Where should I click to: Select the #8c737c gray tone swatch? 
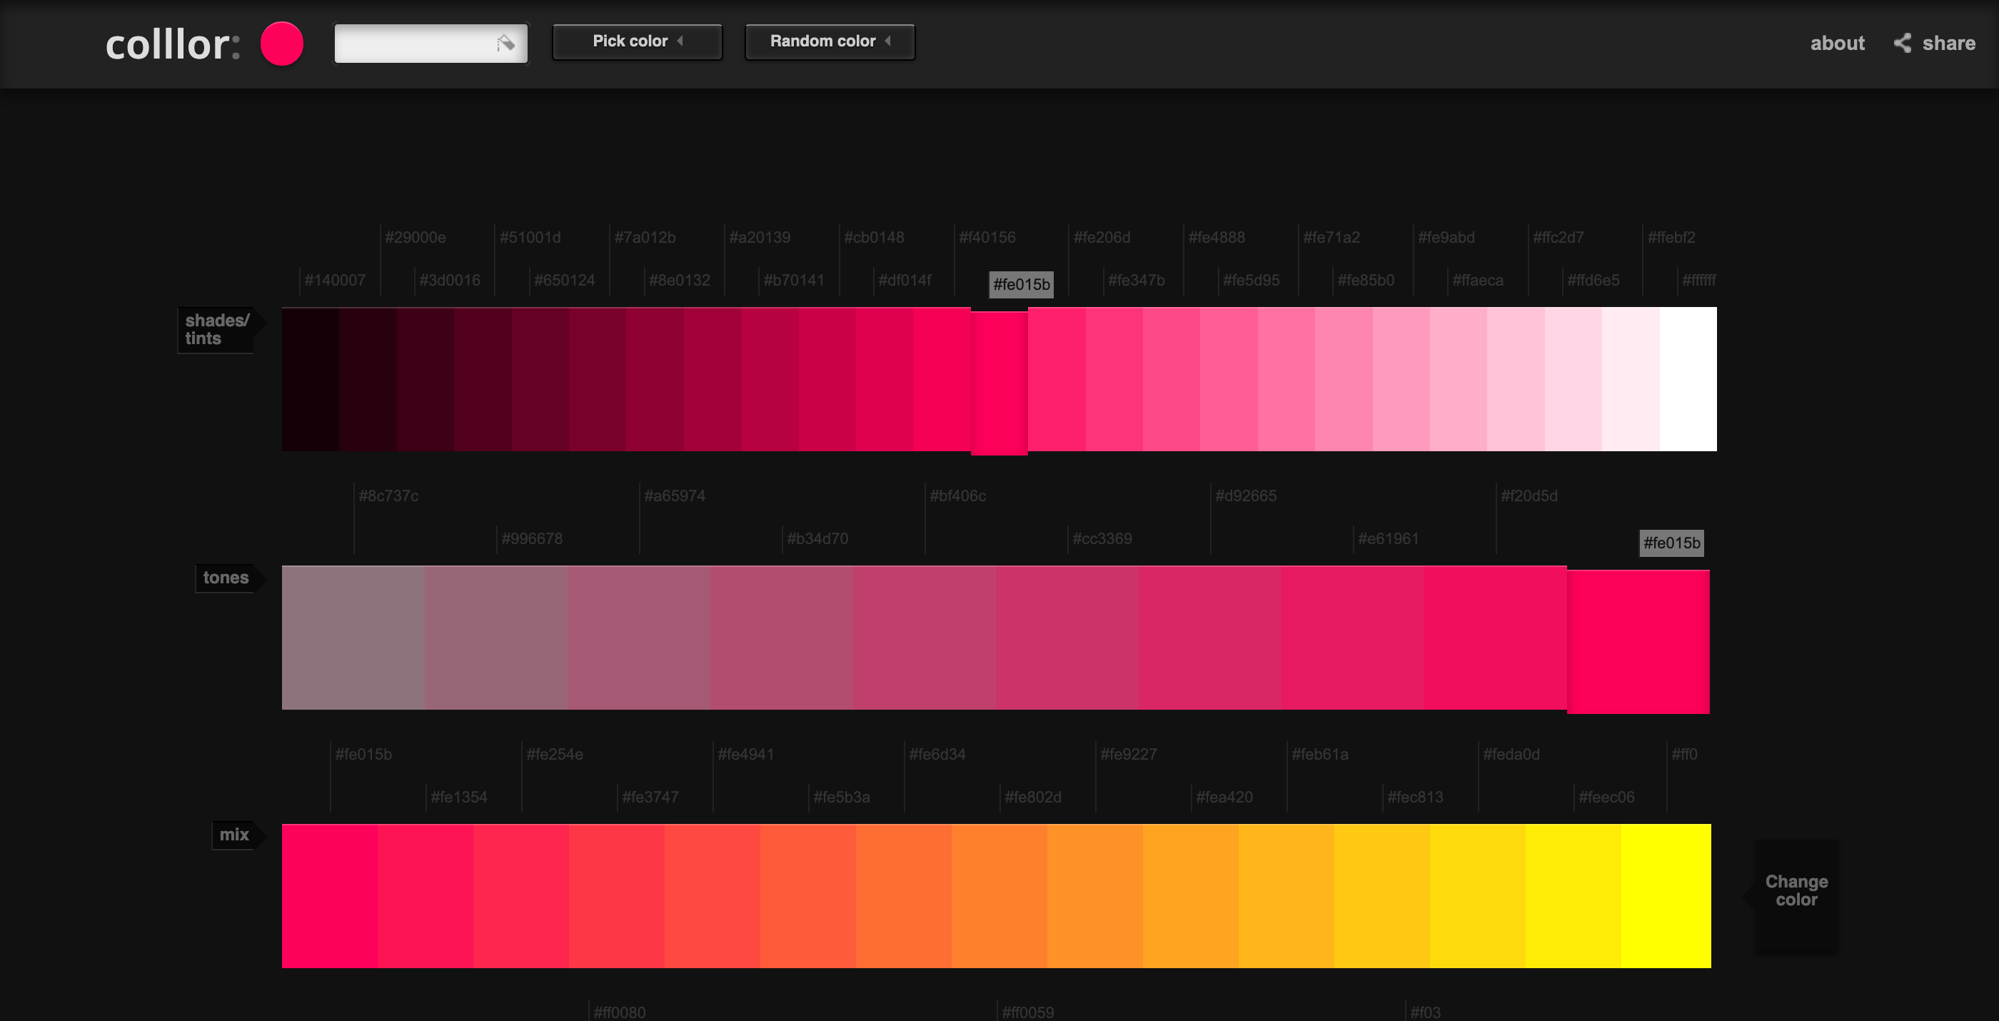353,637
